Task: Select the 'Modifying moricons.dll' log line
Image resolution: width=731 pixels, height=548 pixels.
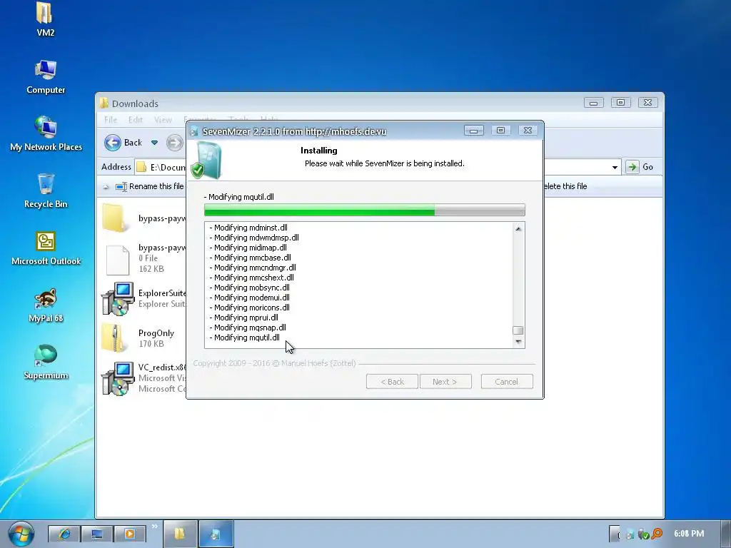Action: [249, 308]
